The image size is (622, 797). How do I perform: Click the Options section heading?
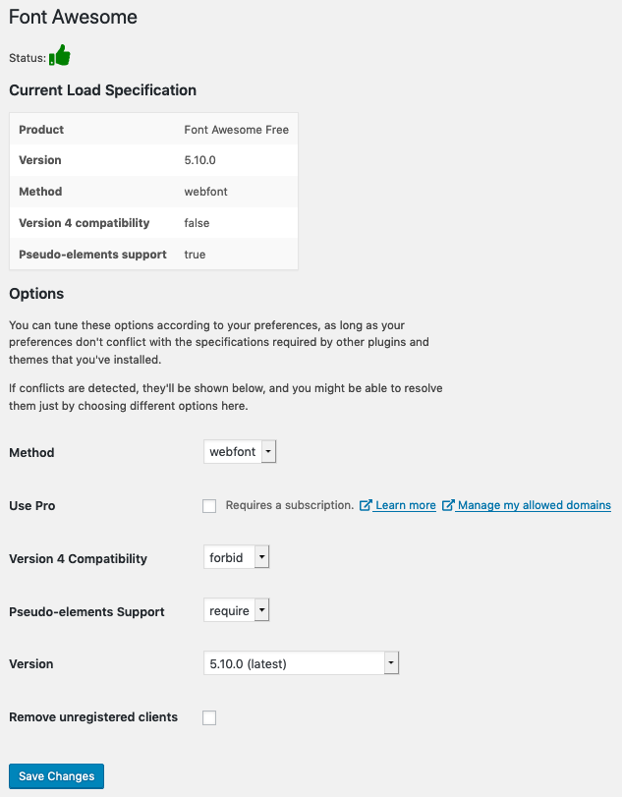(x=36, y=294)
